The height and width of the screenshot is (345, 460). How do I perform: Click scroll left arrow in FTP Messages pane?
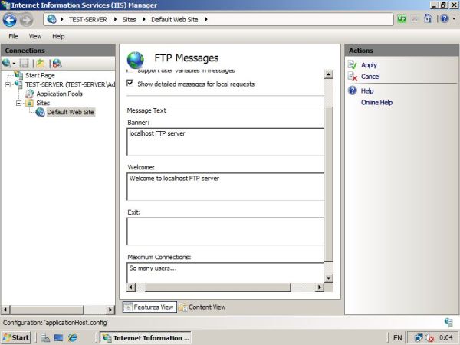coord(131,287)
